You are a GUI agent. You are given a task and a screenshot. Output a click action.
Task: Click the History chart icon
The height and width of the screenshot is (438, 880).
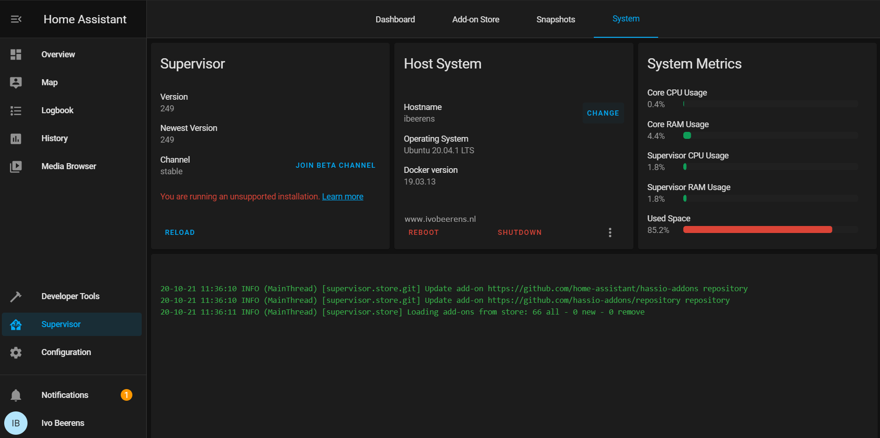tap(16, 138)
